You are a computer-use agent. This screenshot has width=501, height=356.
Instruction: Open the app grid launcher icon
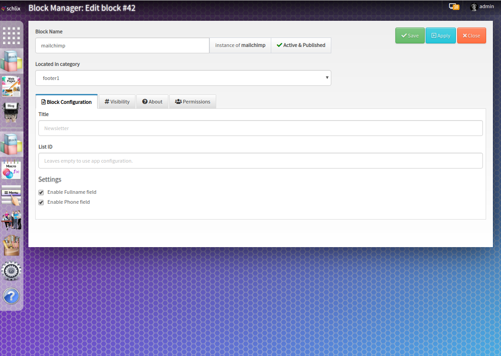coord(11,36)
